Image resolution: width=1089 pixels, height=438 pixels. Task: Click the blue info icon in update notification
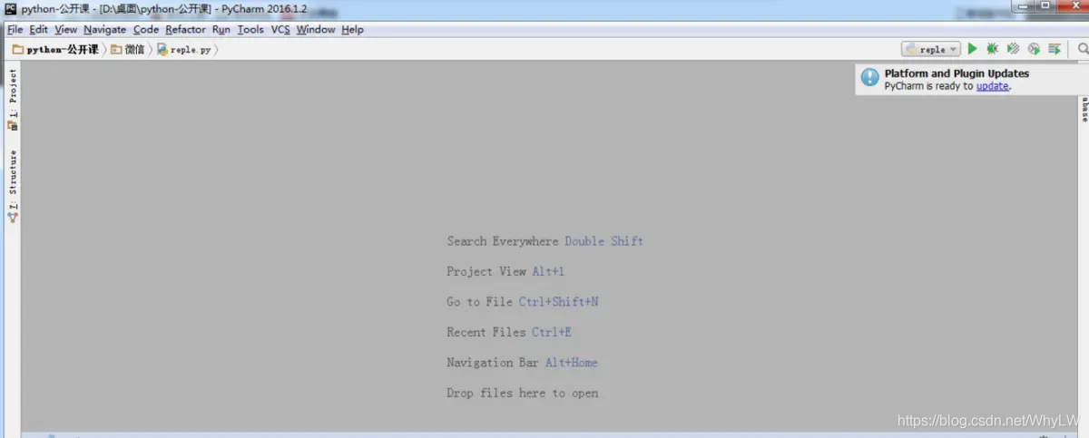point(870,78)
